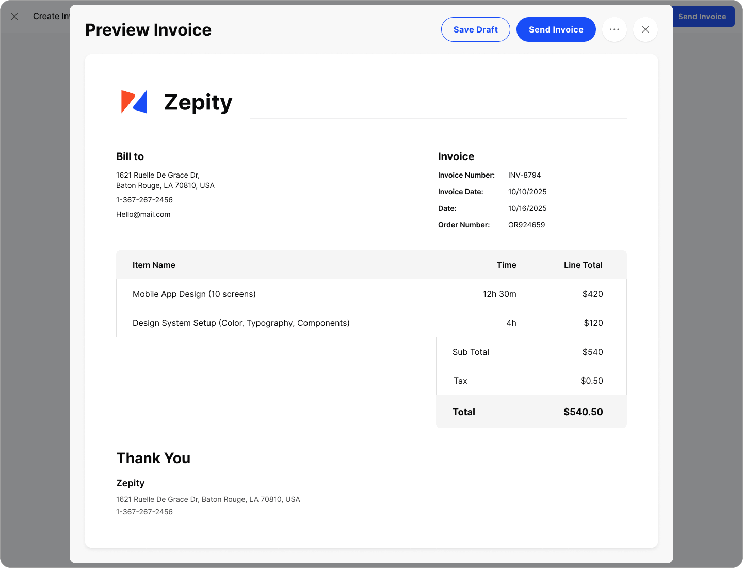
Task: Click the Preview Invoice title
Action: coord(148,30)
